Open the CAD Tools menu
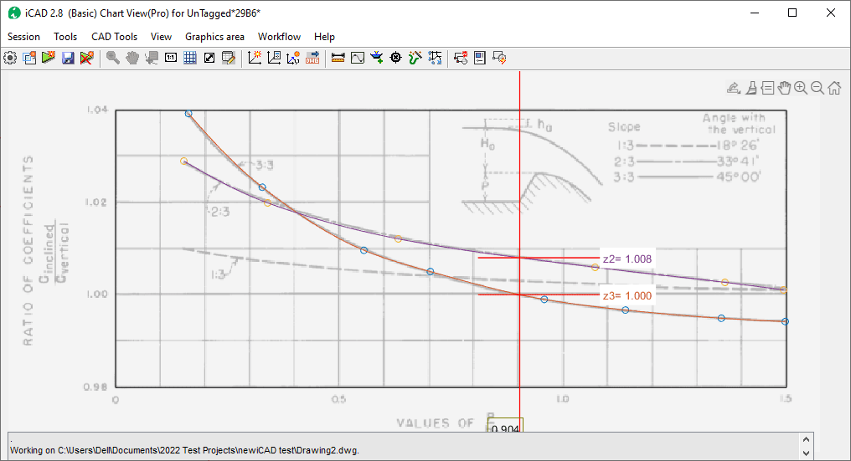The width and height of the screenshot is (851, 461). [114, 37]
